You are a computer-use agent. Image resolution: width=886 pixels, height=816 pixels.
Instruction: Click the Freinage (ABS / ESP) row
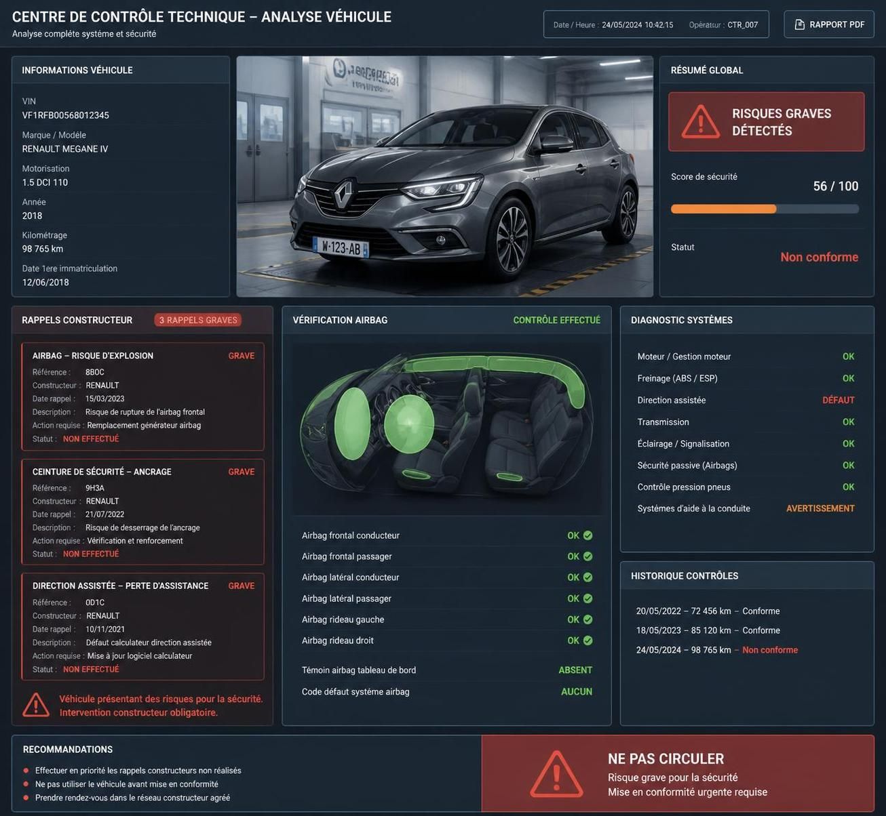tap(746, 378)
